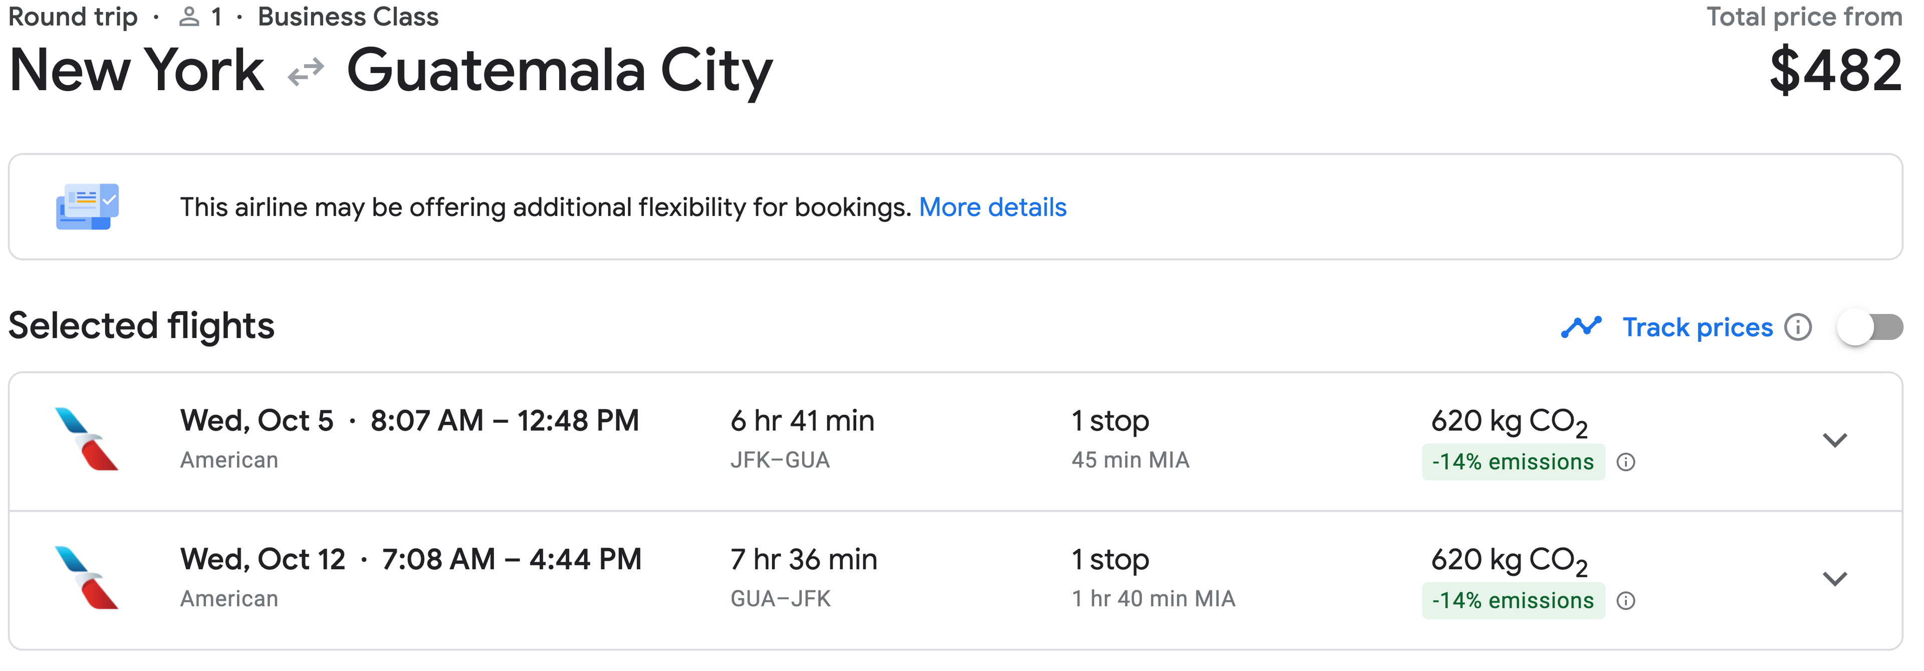
Task: Open emissions info icon for Oct 5 flight
Action: tap(1626, 463)
